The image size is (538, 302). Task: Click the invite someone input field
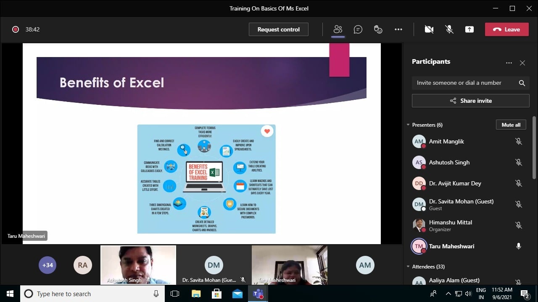(462, 83)
